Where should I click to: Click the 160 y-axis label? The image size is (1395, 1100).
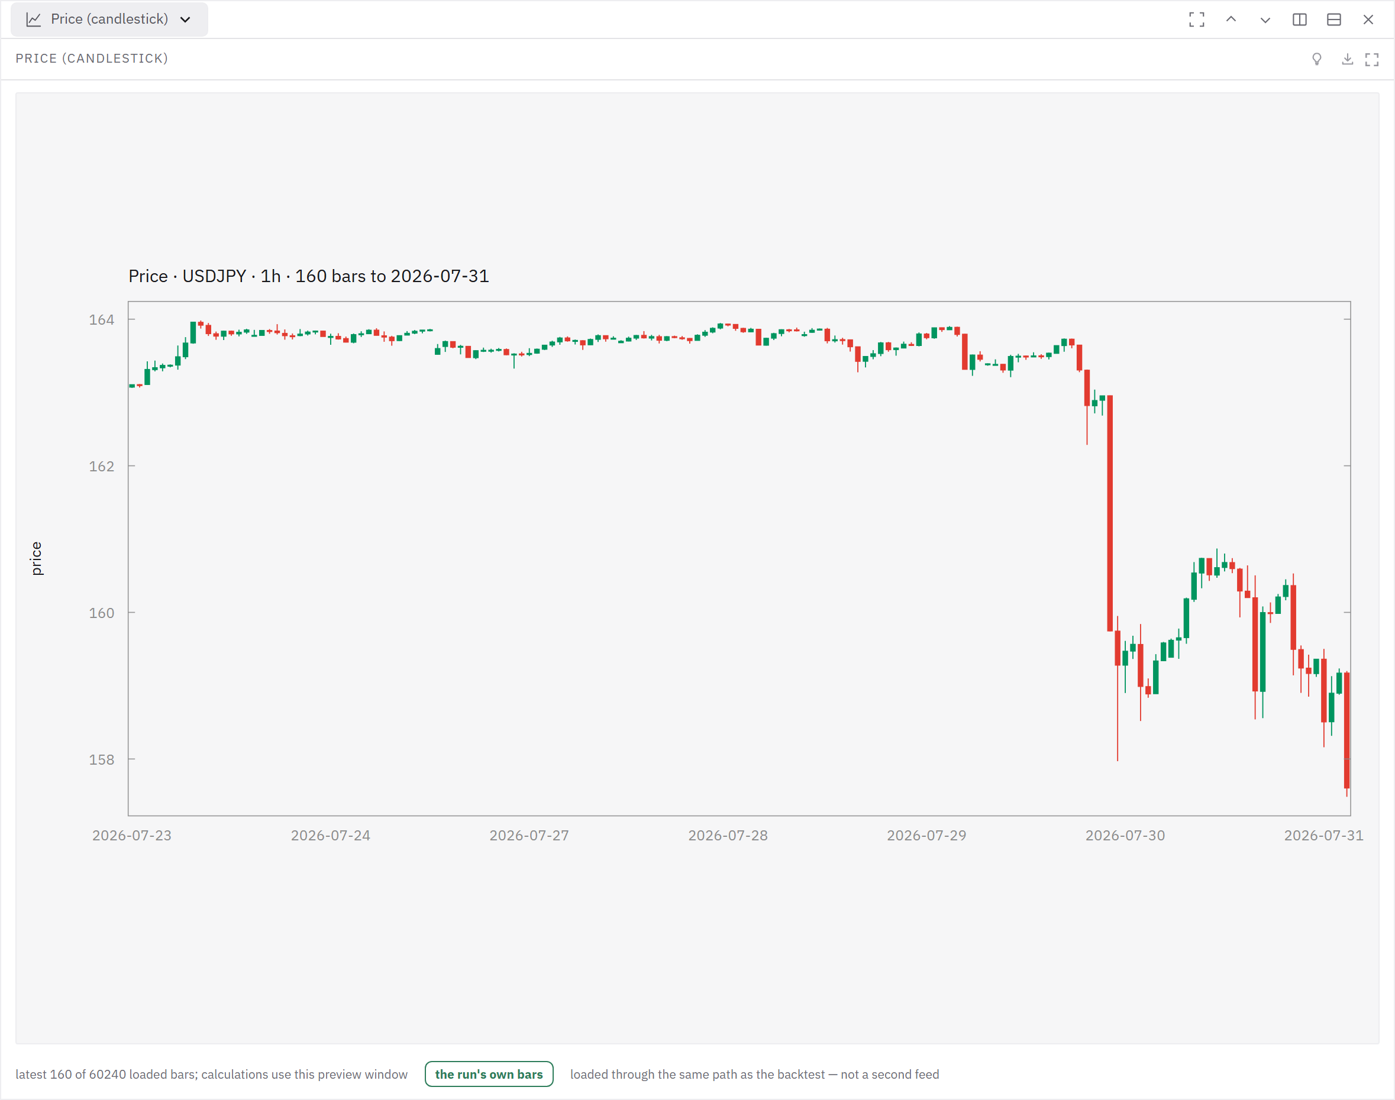pos(101,613)
